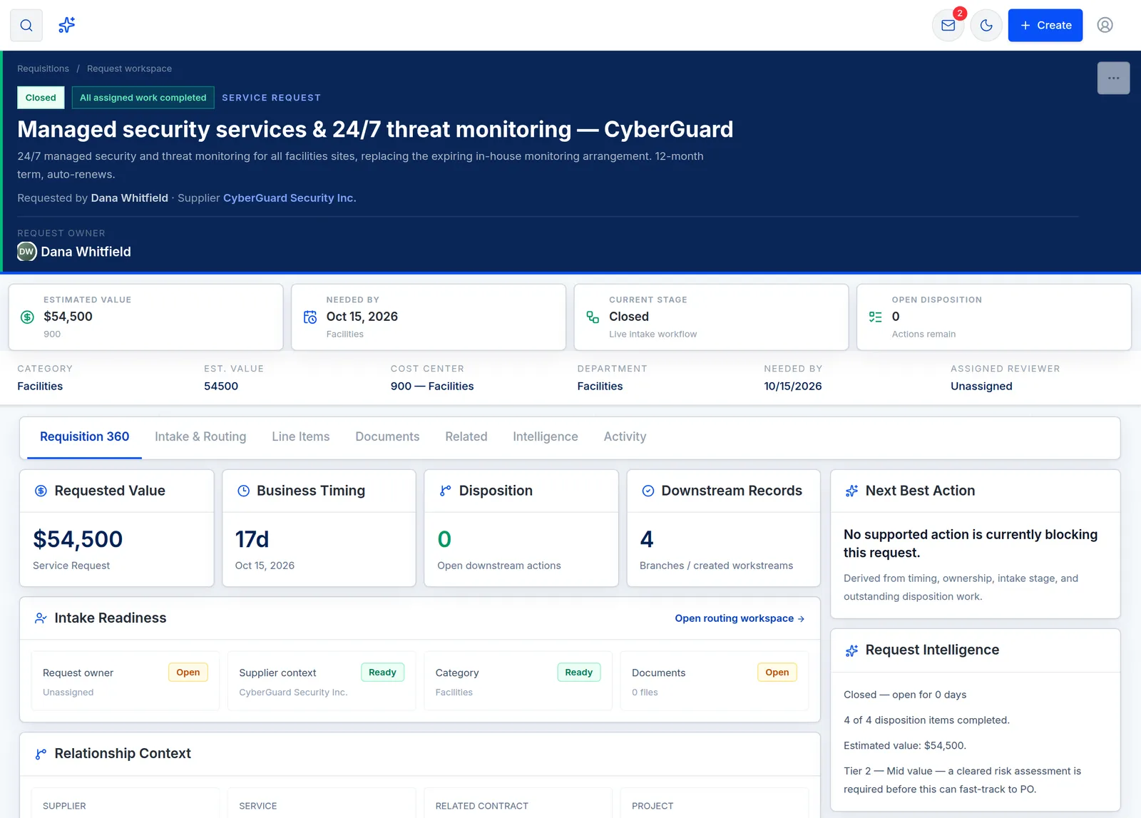The height and width of the screenshot is (818, 1141).
Task: Click the DW owner avatar
Action: [27, 252]
